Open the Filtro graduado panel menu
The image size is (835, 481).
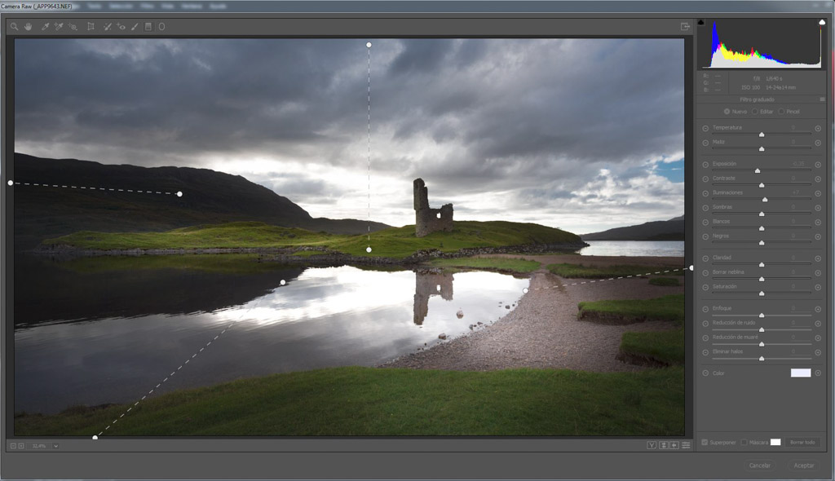tap(822, 99)
